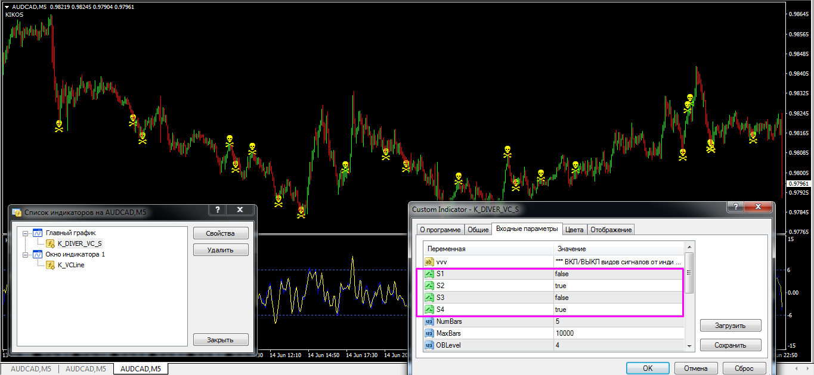Viewport: 814px width, 375px height.
Task: Click the vvv string parameter icon
Action: pos(429,262)
